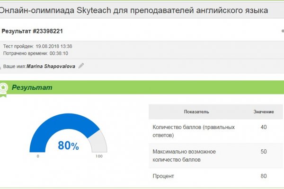Click the Значение column header
The height and width of the screenshot is (189, 284).
[x=263, y=112]
